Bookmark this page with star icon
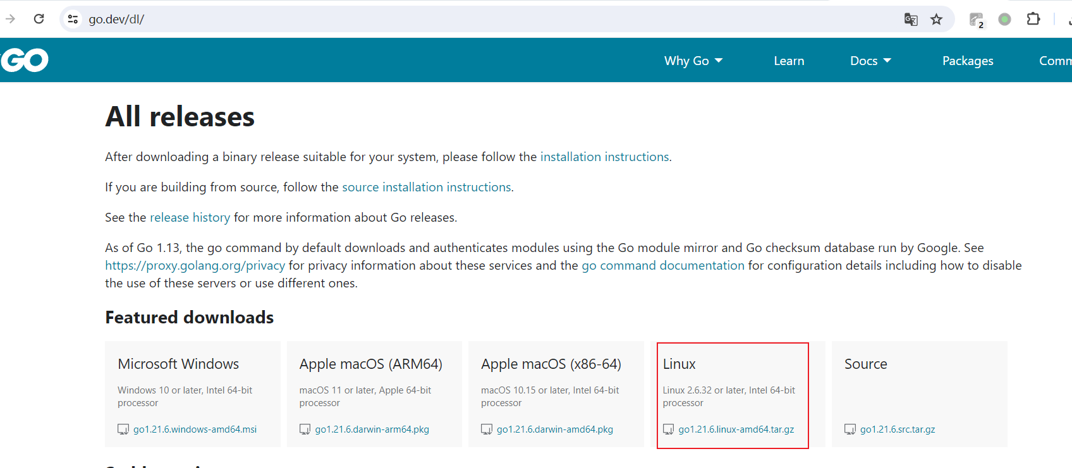 pos(936,20)
